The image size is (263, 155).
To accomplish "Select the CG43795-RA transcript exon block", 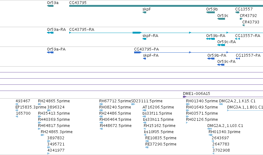I will coord(137,33).
